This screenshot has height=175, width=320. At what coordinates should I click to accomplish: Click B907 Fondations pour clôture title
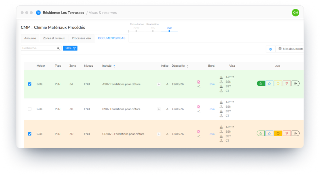pyautogui.click(x=121, y=109)
